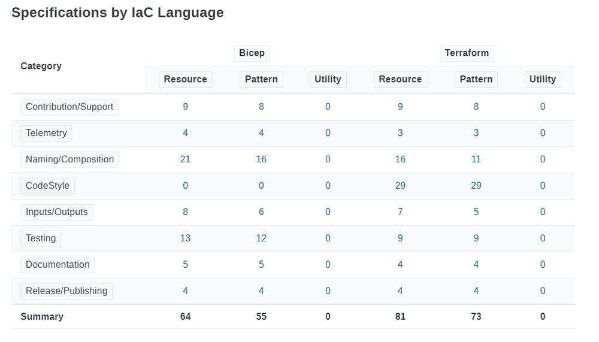The height and width of the screenshot is (342, 599).
Task: Click the Terraform Utility column badge
Action: point(543,80)
